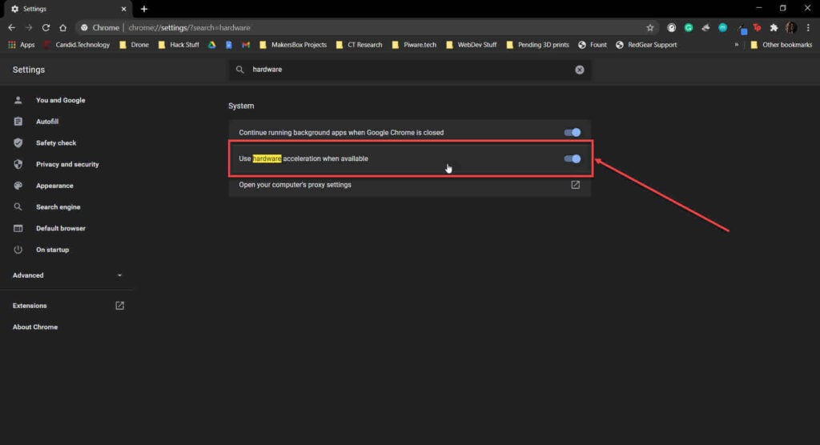
Task: Open the speedometer extension icon
Action: pos(672,28)
